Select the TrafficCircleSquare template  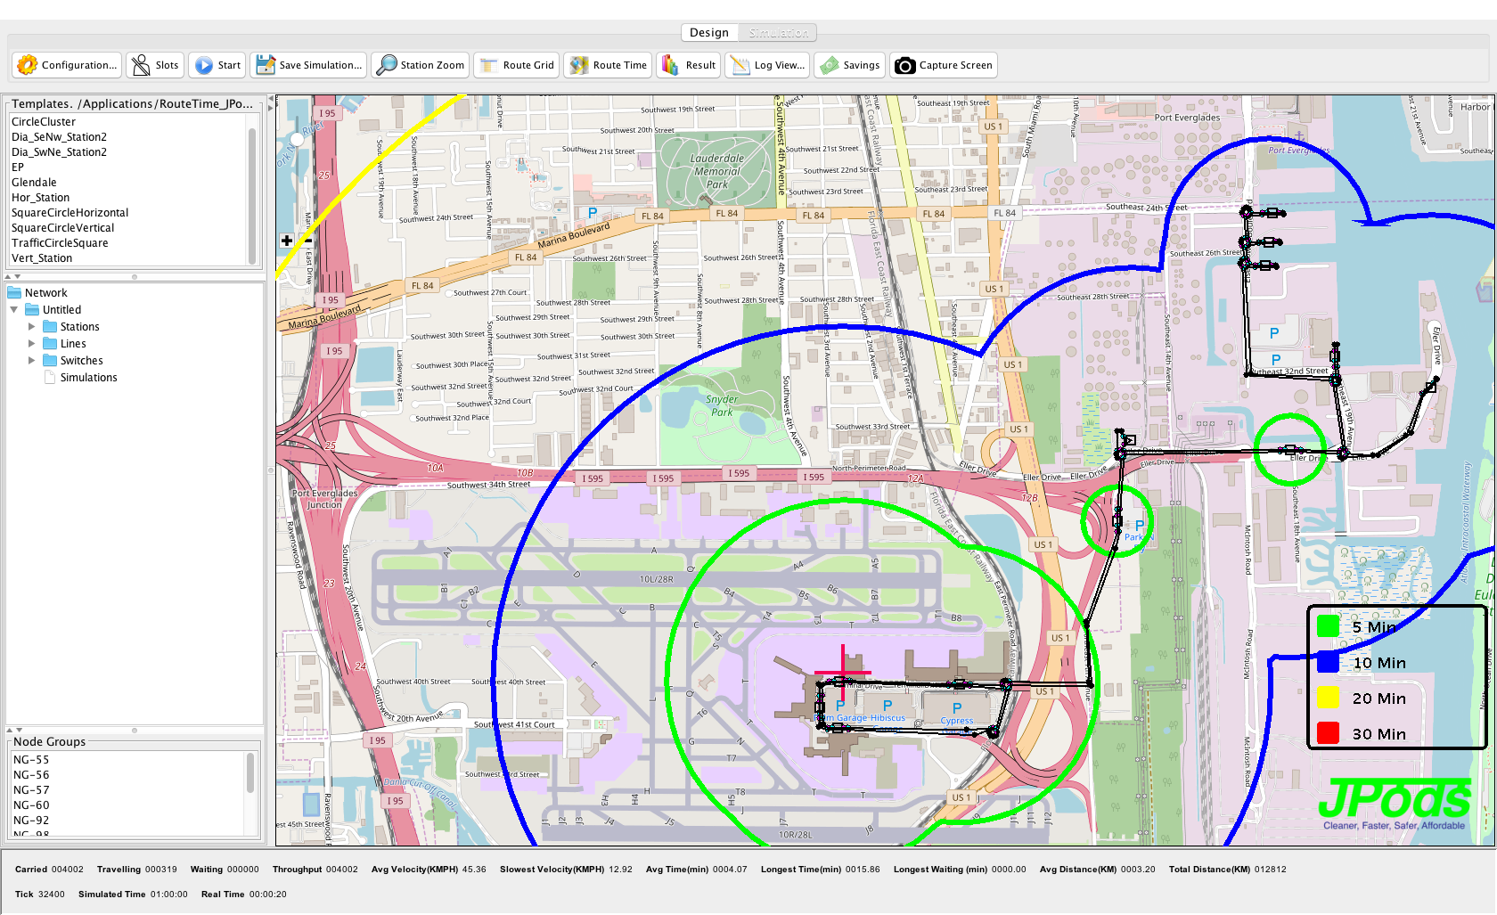coord(60,243)
